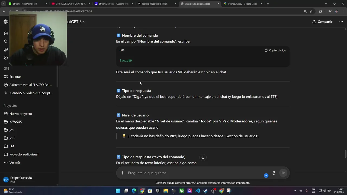Open File Explorer from taskbar

click(166, 191)
